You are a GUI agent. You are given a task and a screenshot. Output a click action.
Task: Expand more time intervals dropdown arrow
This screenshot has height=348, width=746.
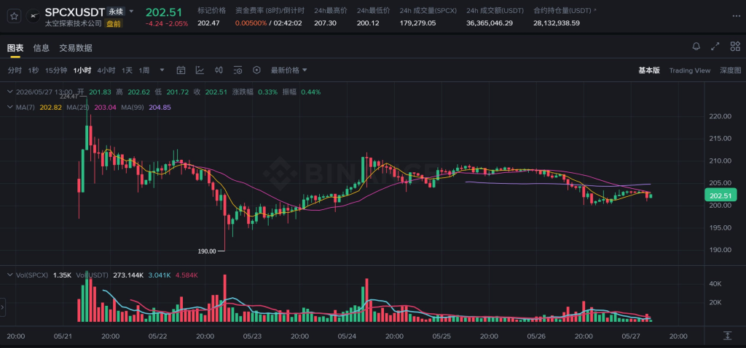pyautogui.click(x=162, y=70)
